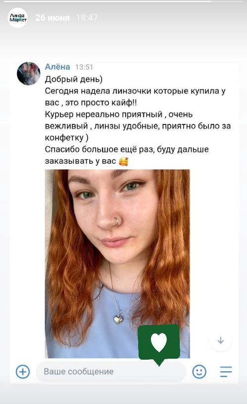Click the "Сегодня надела линзочки" text line
This screenshot has width=247, height=404.
pos(135,91)
